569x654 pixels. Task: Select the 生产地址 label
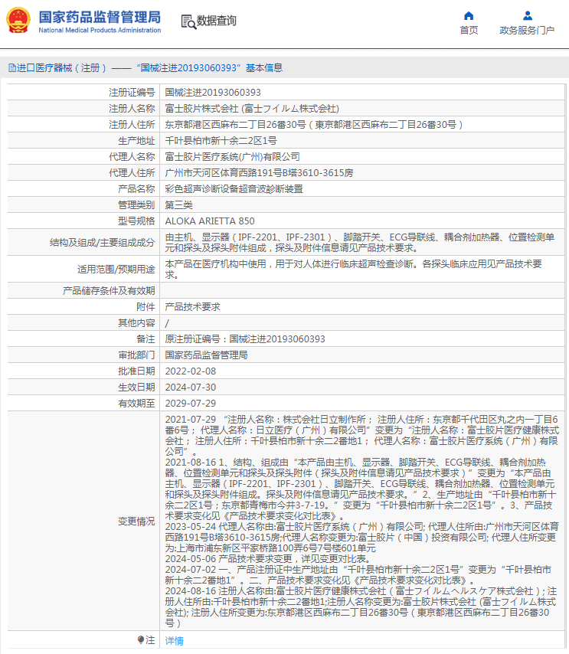[x=136, y=141]
